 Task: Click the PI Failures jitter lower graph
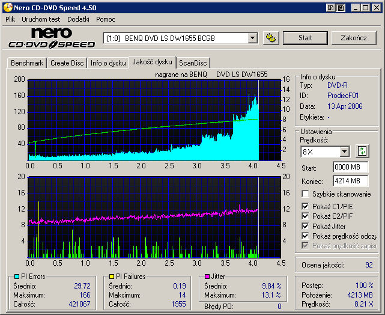pyautogui.click(x=154, y=217)
